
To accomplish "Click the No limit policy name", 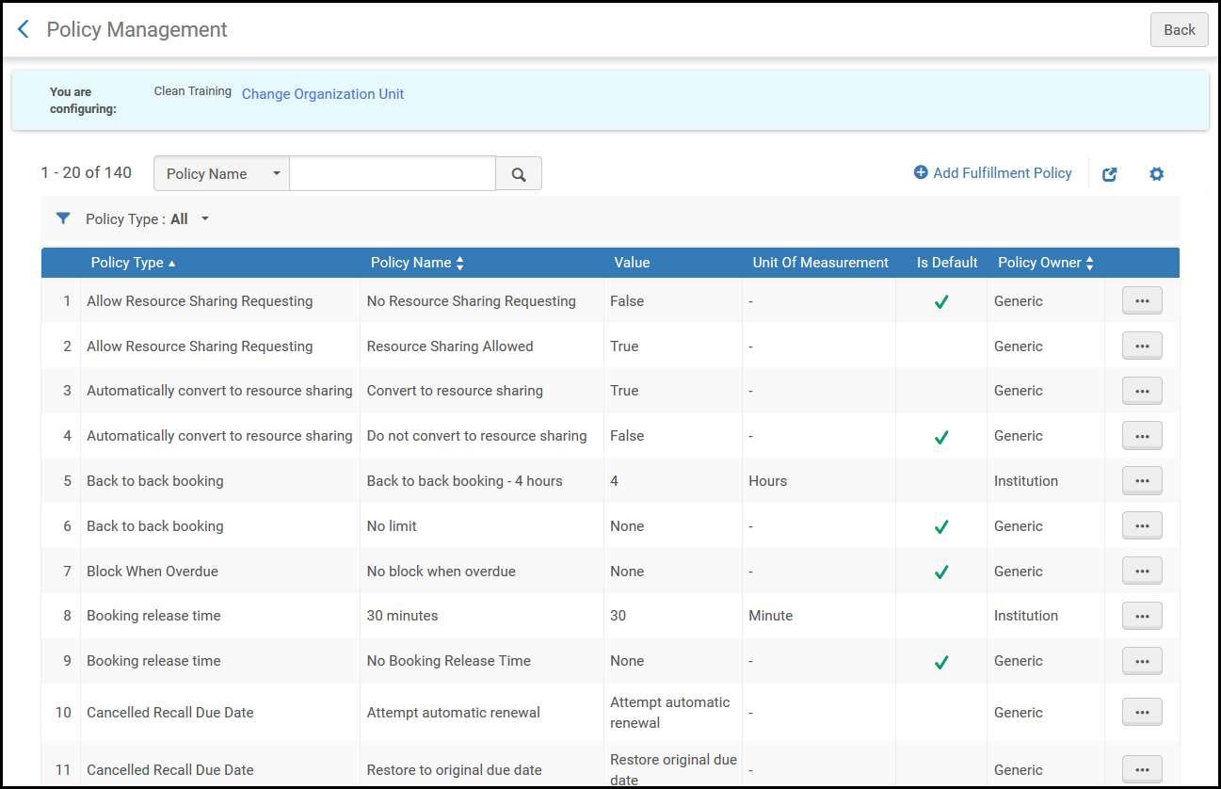I will point(392,526).
